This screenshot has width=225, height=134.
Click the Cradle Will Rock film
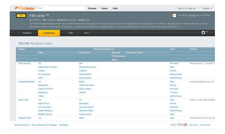pyautogui.click(x=46, y=89)
